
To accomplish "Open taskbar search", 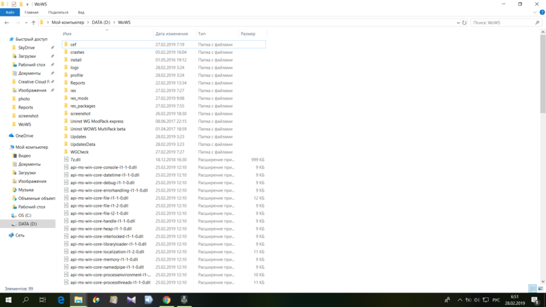I will coord(25,299).
